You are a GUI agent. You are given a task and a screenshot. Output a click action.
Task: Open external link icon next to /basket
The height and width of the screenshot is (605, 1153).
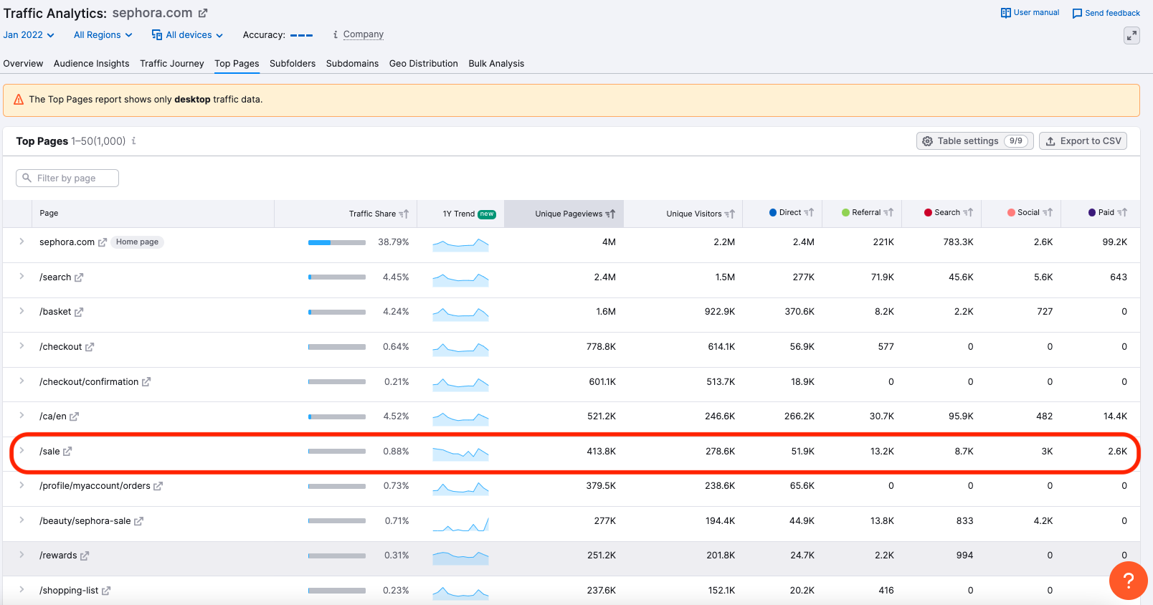[x=79, y=312]
